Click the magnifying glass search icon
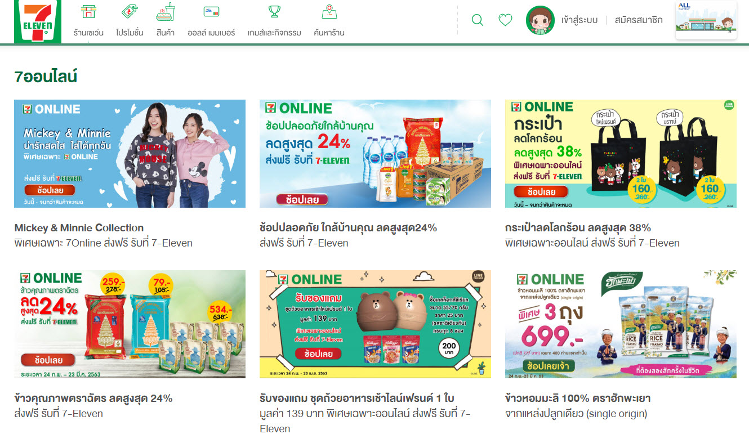Viewport: 749px width, 443px height. click(477, 20)
